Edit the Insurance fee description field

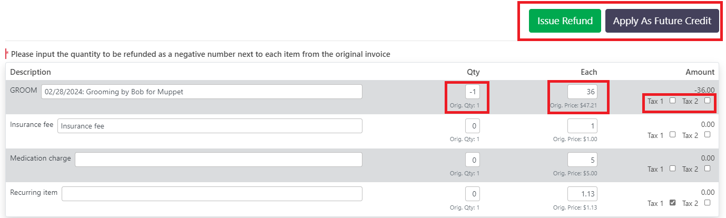pyautogui.click(x=210, y=126)
